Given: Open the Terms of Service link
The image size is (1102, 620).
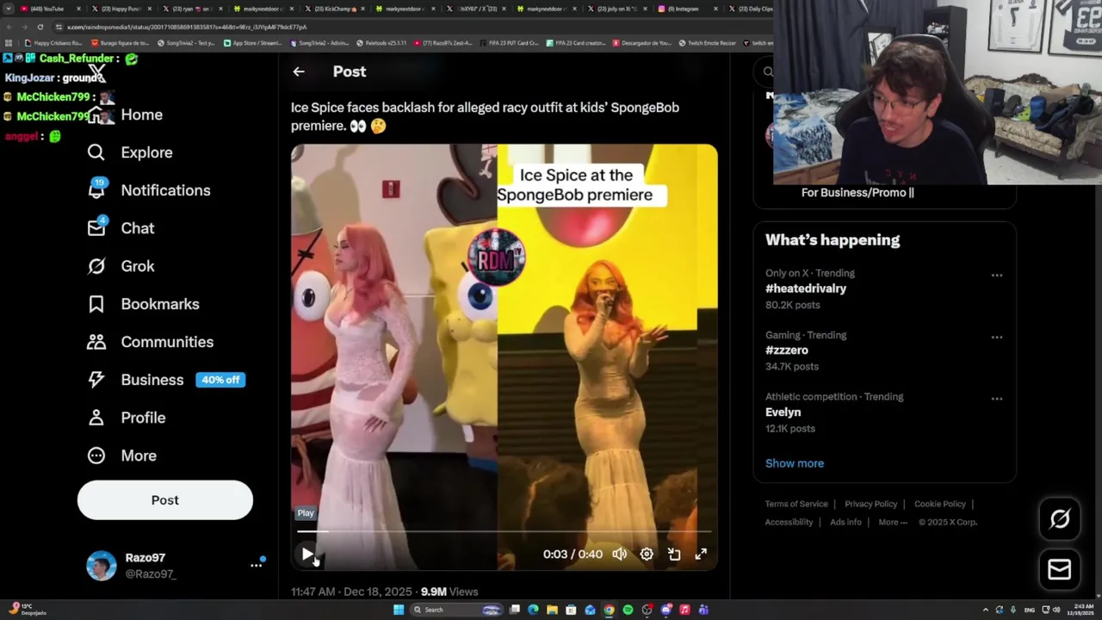Looking at the screenshot, I should (x=796, y=504).
